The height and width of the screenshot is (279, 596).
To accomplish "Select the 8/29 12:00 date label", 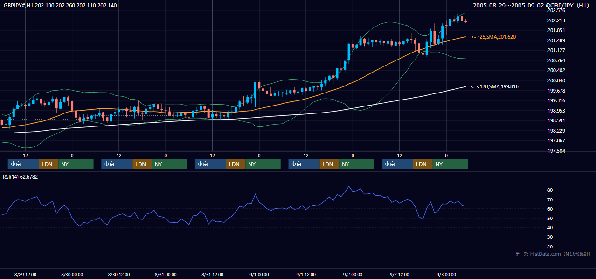I will click(x=25, y=274).
